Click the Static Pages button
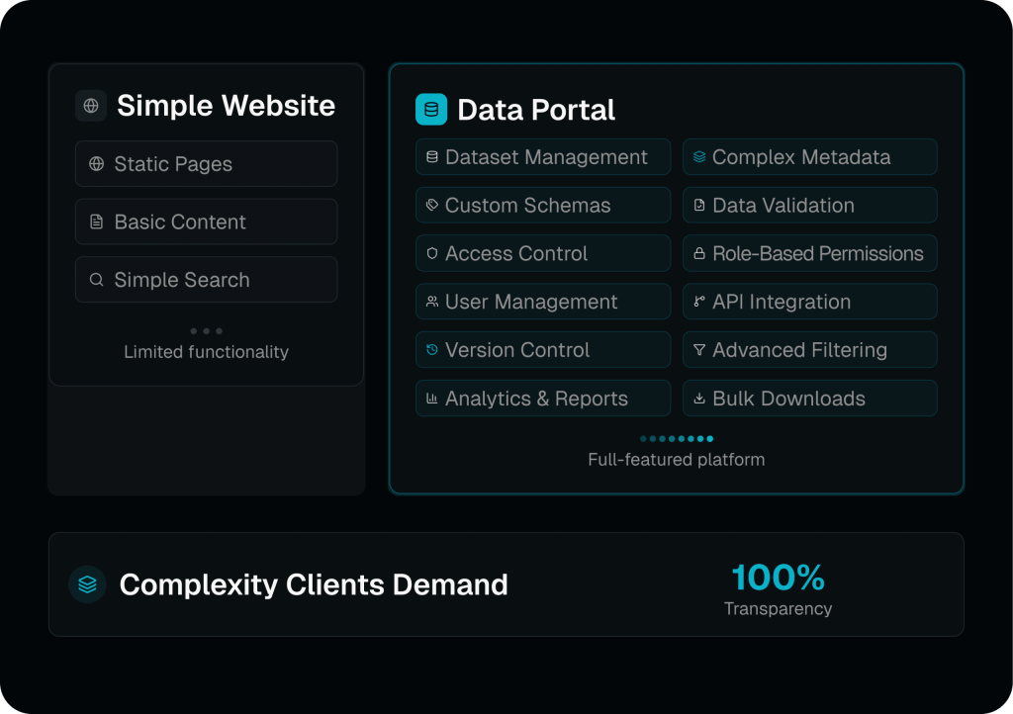 point(206,164)
